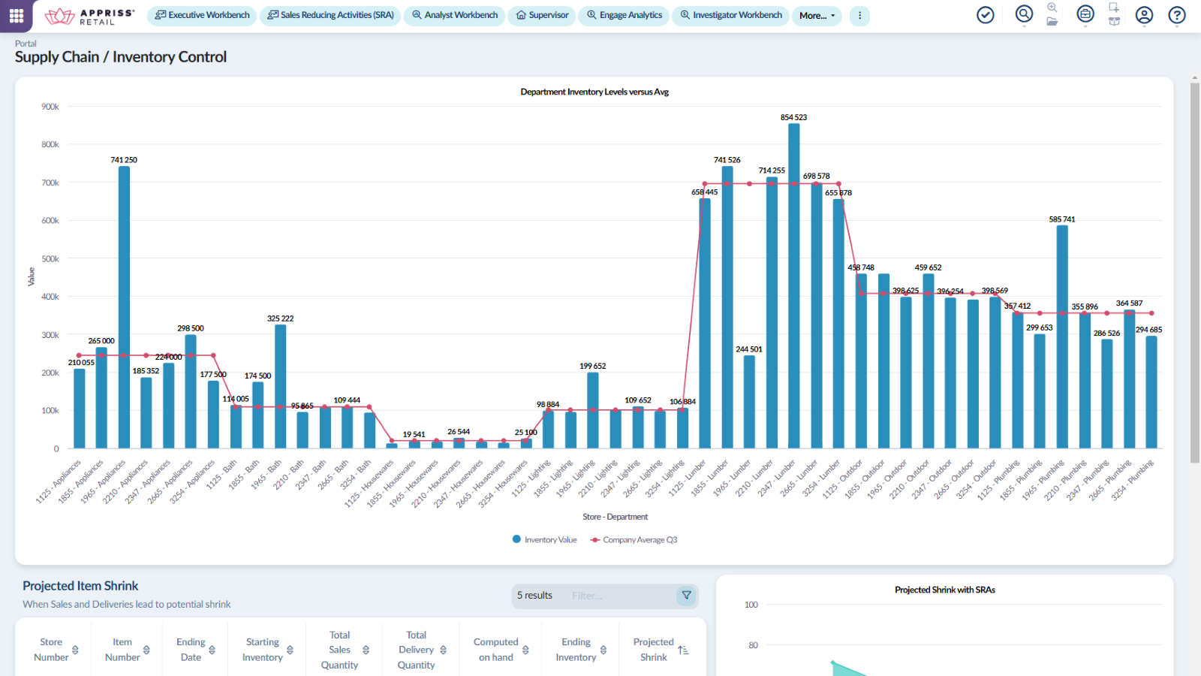Switch to Executive Workbench tab

[202, 15]
